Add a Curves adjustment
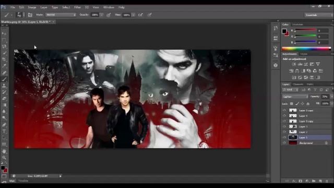This screenshot has height=188, width=334. (x=306, y=64)
